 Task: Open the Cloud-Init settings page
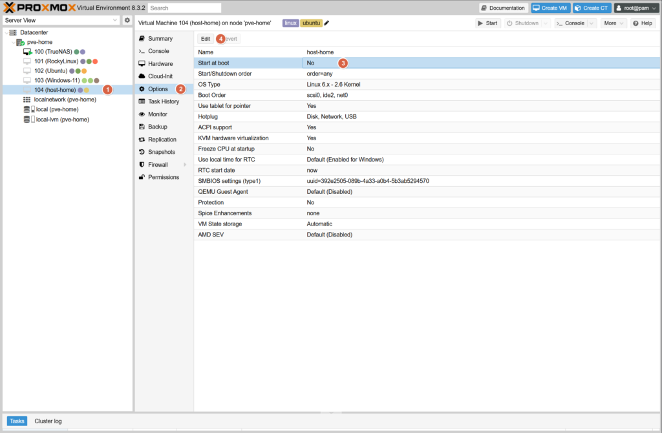click(x=160, y=76)
